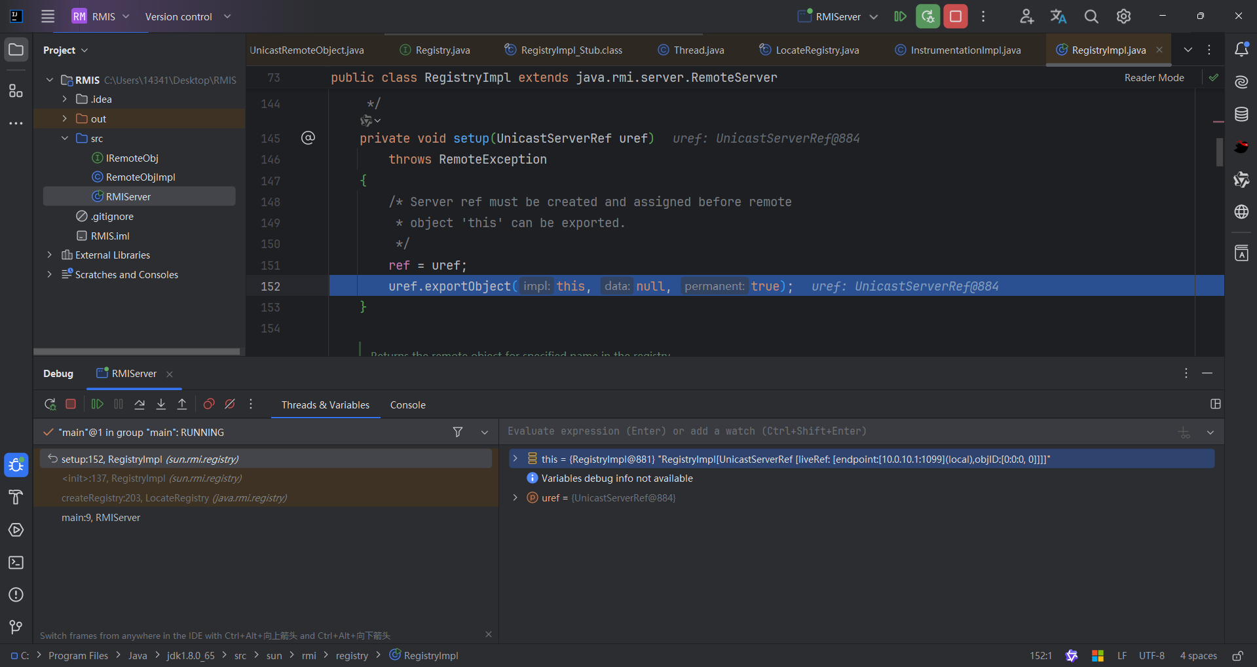This screenshot has width=1257, height=667.
Task: Toggle the threads filter icon
Action: pyautogui.click(x=458, y=432)
